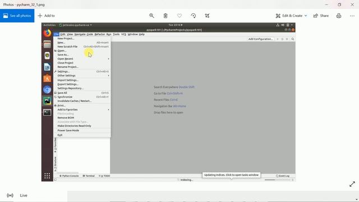This screenshot has width=359, height=202.
Task: Click See all photos button
Action: (17, 16)
